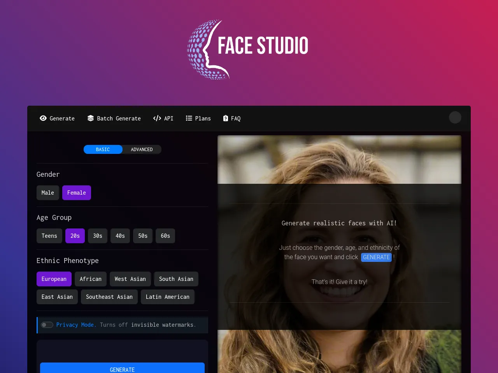The image size is (498, 373).
Task: Click the Privacy Mode link text
Action: [76, 325]
